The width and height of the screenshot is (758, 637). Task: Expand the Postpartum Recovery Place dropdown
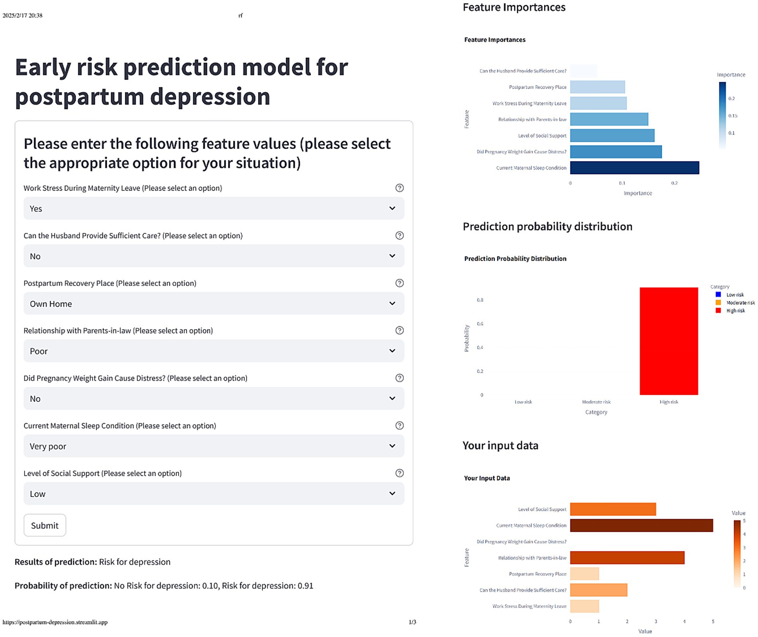point(214,303)
